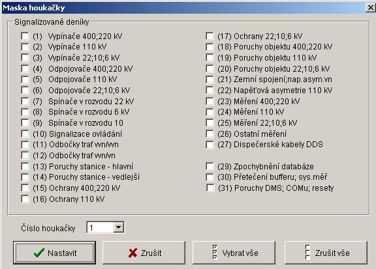Toggle (7) Spínače v rozvodu 22 kV

pyautogui.click(x=25, y=101)
